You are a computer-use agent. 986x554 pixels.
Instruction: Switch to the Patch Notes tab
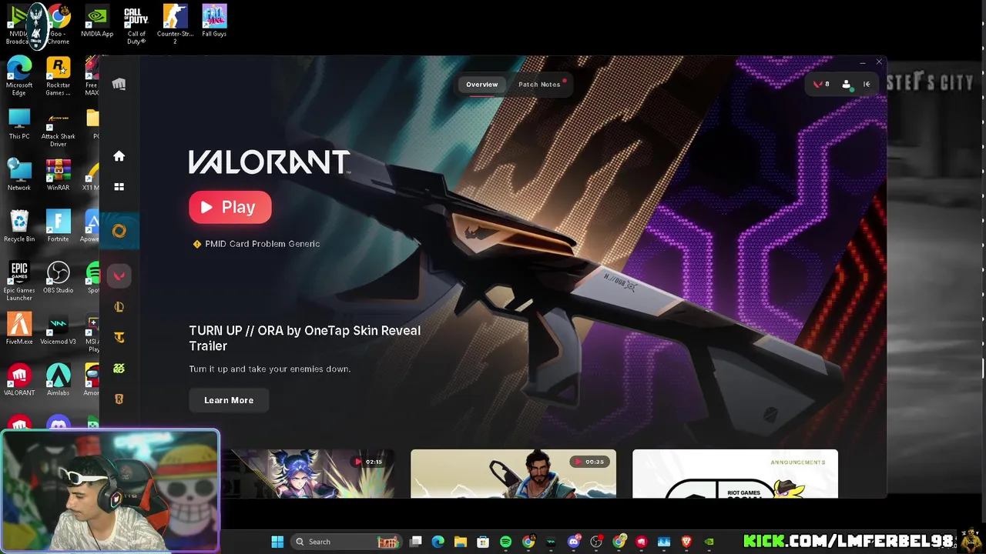[539, 85]
